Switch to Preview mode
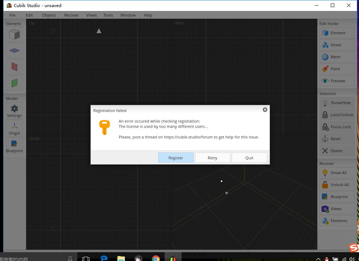 (x=337, y=81)
